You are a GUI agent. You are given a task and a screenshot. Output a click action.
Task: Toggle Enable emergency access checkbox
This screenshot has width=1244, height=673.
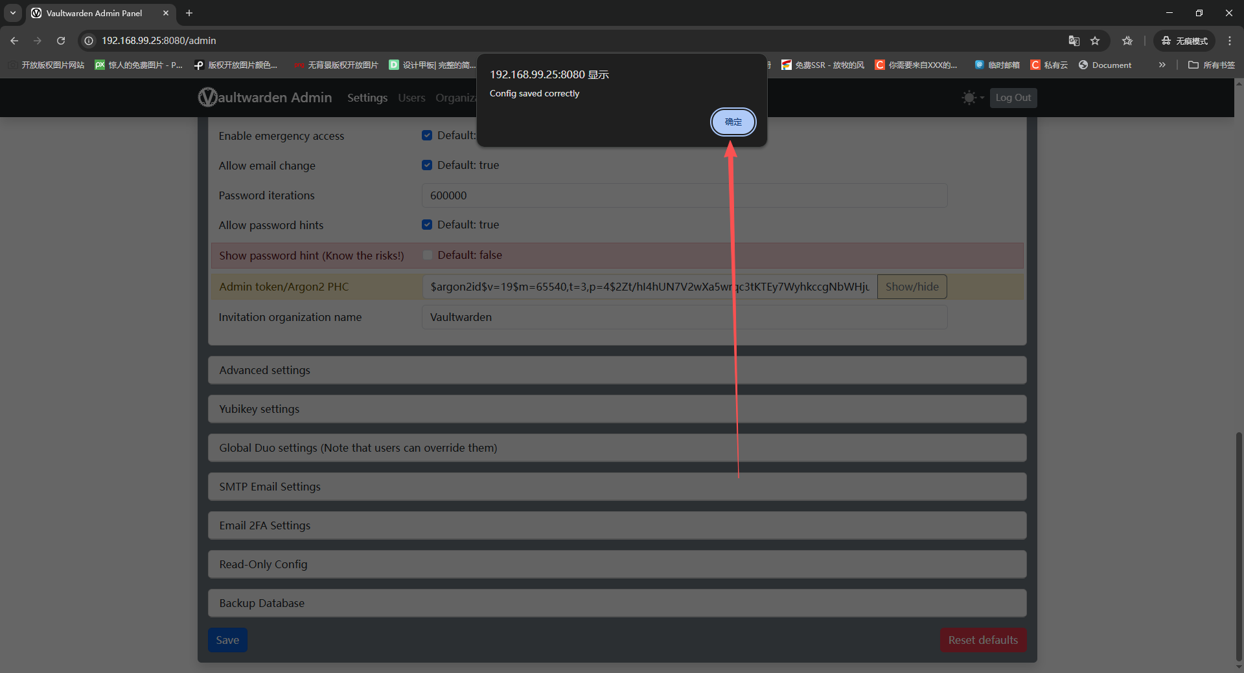(427, 135)
